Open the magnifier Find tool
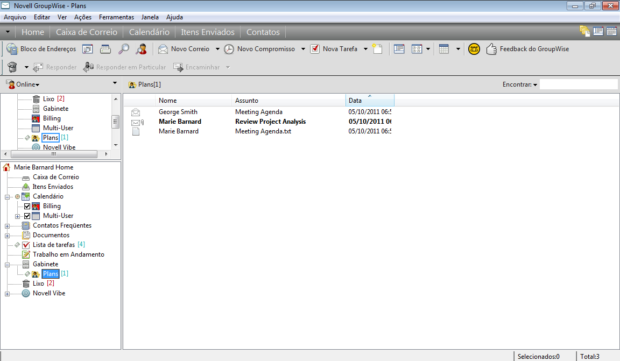The image size is (620, 361). click(x=124, y=49)
